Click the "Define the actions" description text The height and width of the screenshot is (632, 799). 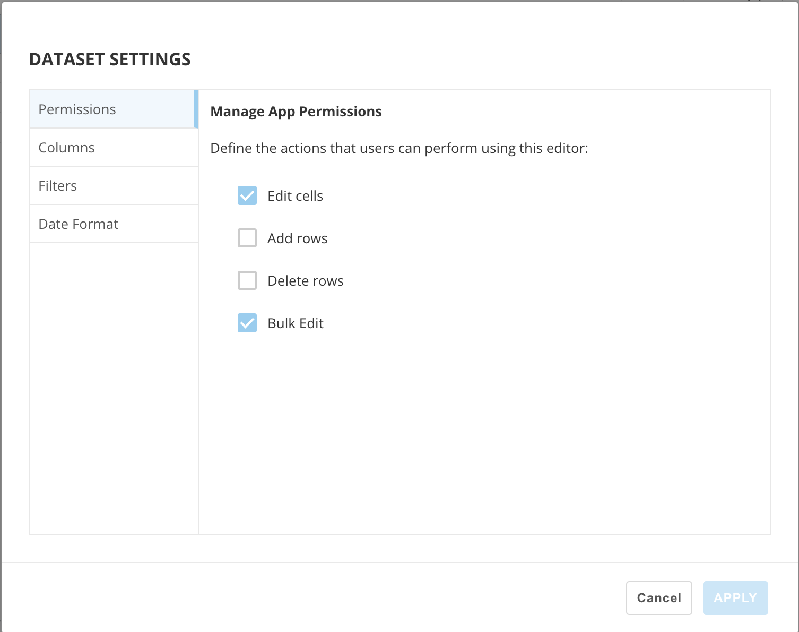(x=399, y=148)
